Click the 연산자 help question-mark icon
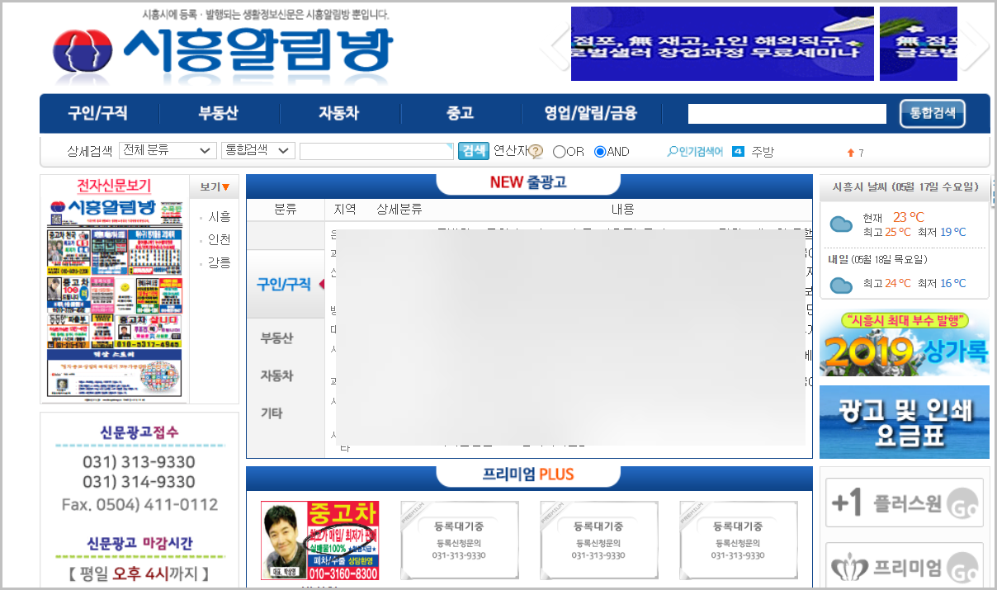This screenshot has width=997, height=590. click(536, 152)
